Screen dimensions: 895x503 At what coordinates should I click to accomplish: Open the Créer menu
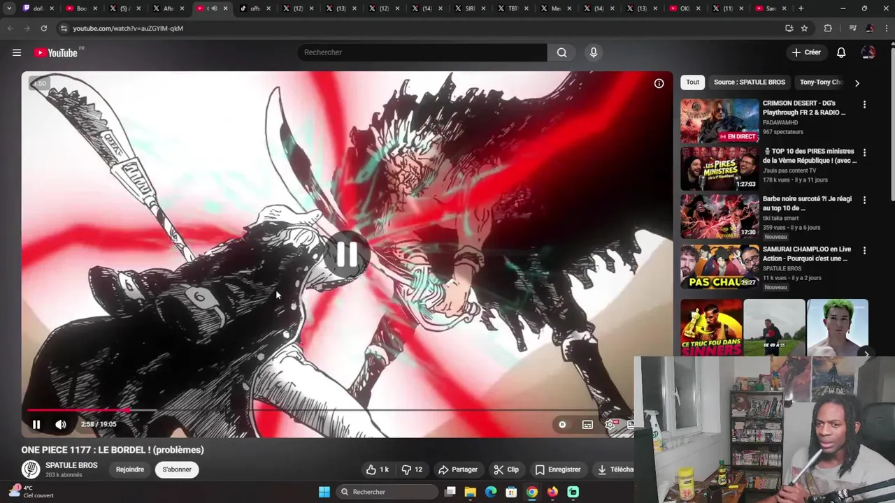(806, 52)
